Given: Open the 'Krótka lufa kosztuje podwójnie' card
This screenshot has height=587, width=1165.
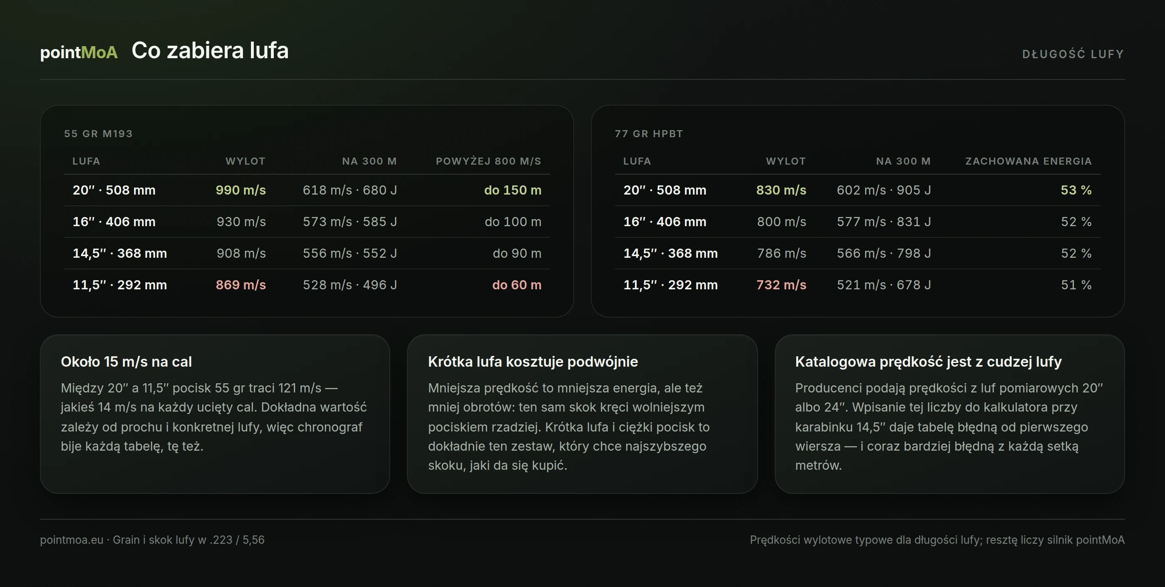Looking at the screenshot, I should [582, 414].
